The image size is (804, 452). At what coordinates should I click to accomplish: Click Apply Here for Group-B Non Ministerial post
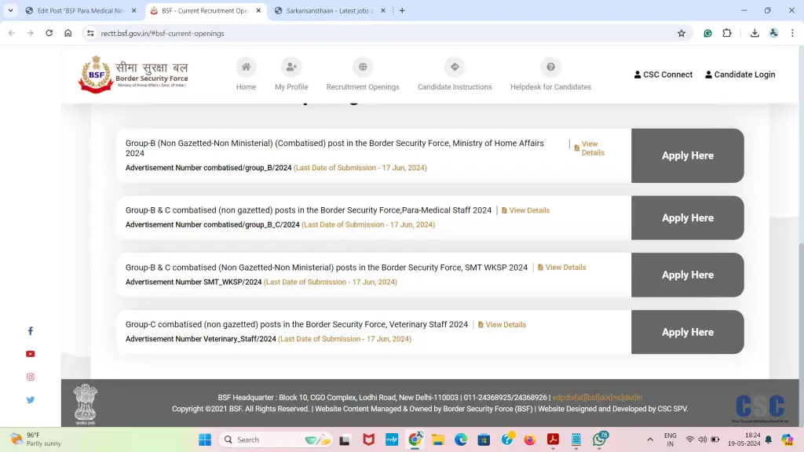pos(688,156)
